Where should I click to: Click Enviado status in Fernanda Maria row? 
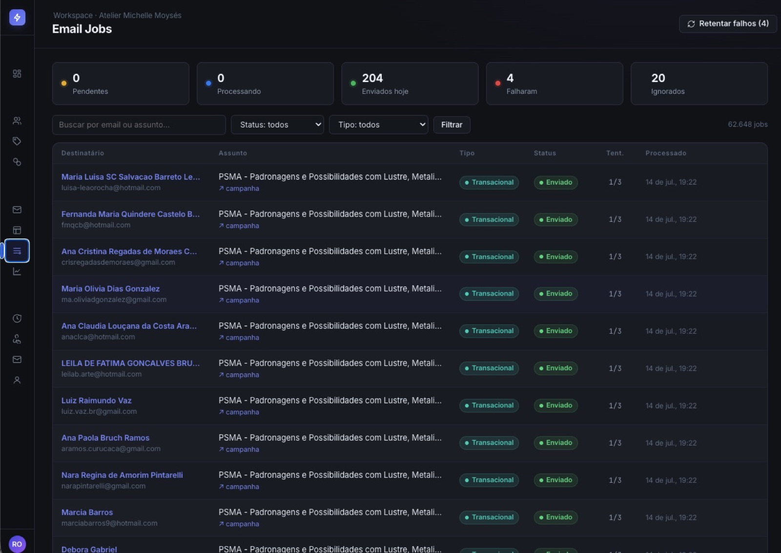pos(555,219)
